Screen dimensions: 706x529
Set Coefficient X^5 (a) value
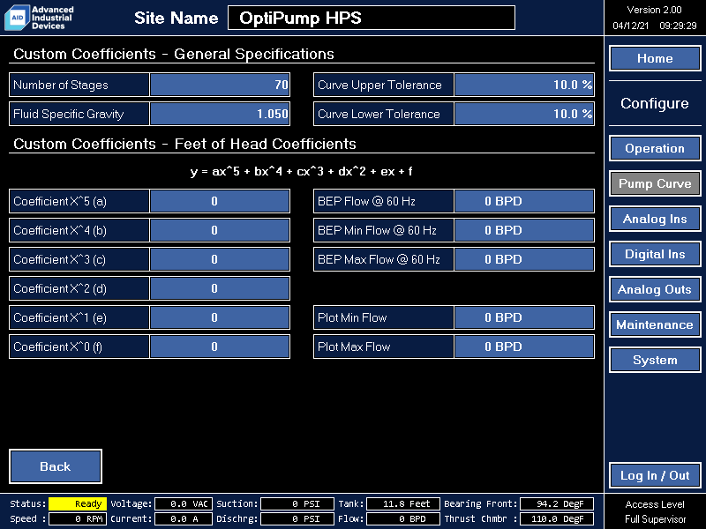click(220, 201)
